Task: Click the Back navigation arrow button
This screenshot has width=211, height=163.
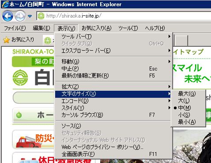Action: 8,16
